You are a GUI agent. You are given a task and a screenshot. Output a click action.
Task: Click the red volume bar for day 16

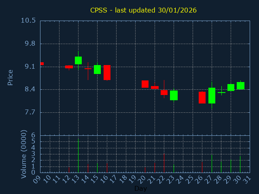[107, 168]
